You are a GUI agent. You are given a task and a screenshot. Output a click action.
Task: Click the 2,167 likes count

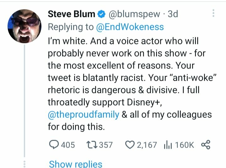[146, 145]
